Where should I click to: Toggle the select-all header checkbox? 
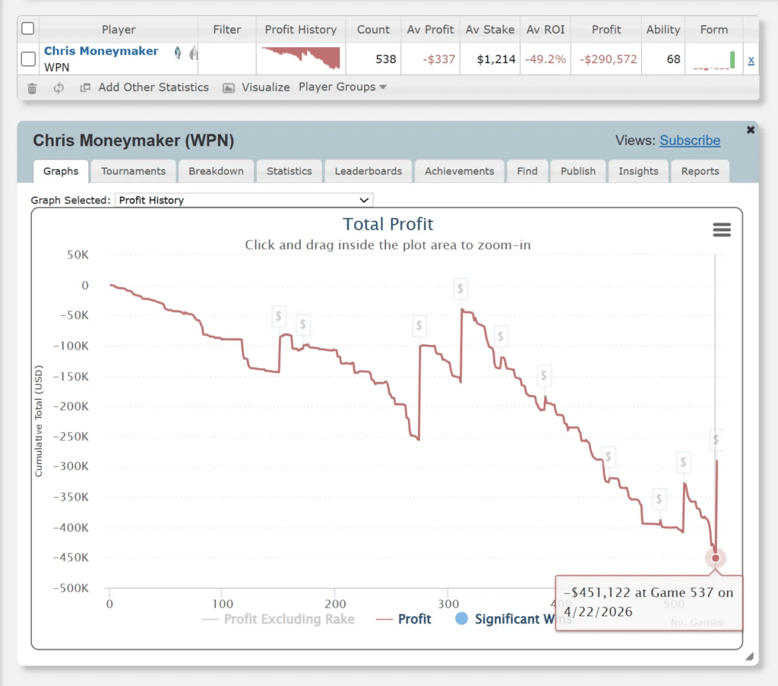(x=28, y=29)
